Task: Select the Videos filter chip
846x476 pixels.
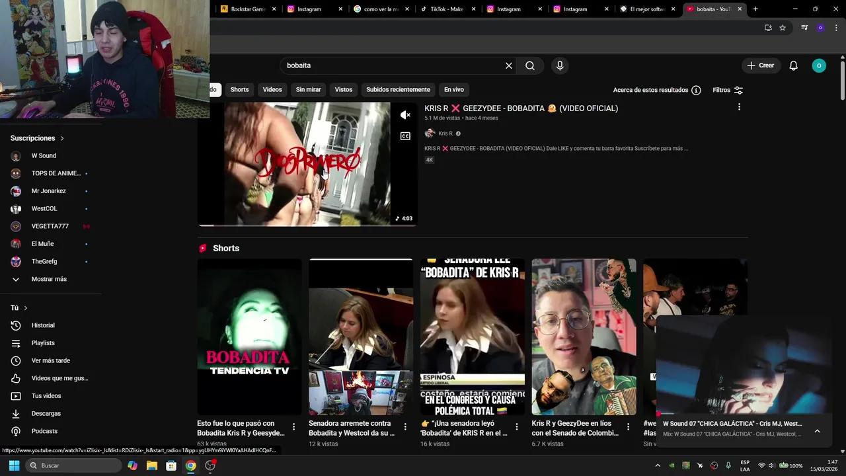Action: (x=272, y=90)
